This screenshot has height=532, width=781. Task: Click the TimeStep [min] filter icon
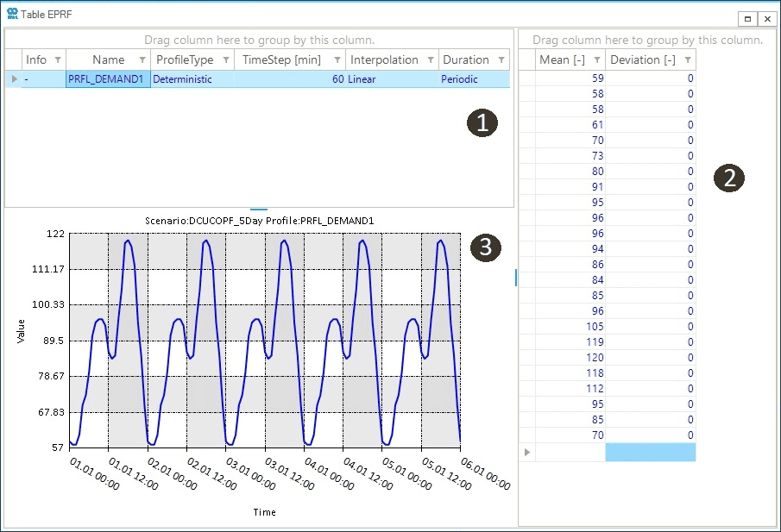pyautogui.click(x=337, y=59)
